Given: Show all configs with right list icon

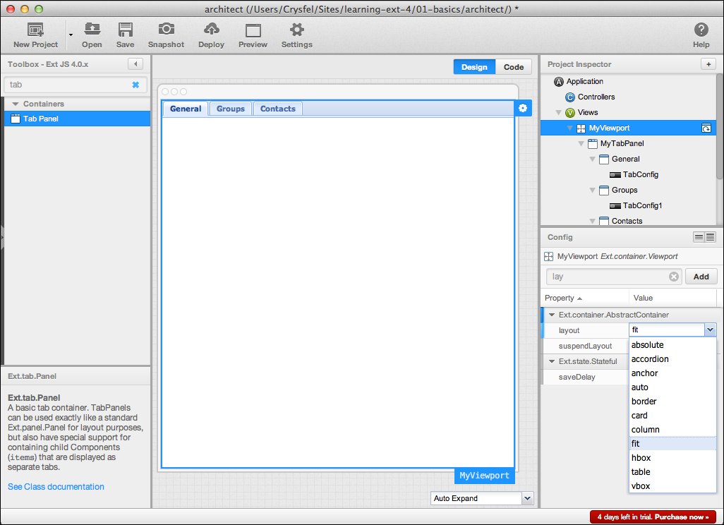Looking at the screenshot, I should coord(710,237).
